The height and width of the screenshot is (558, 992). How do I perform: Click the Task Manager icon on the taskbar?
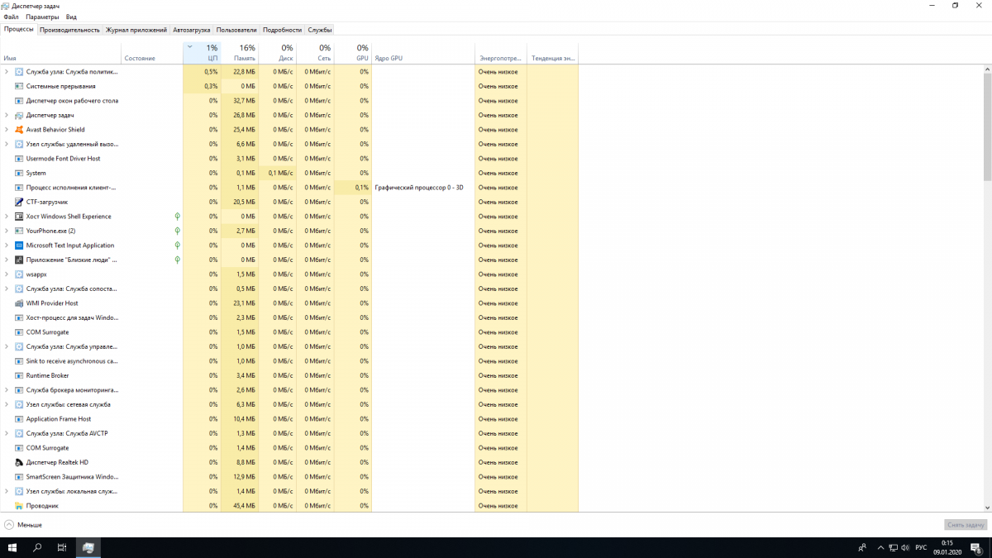coord(88,547)
